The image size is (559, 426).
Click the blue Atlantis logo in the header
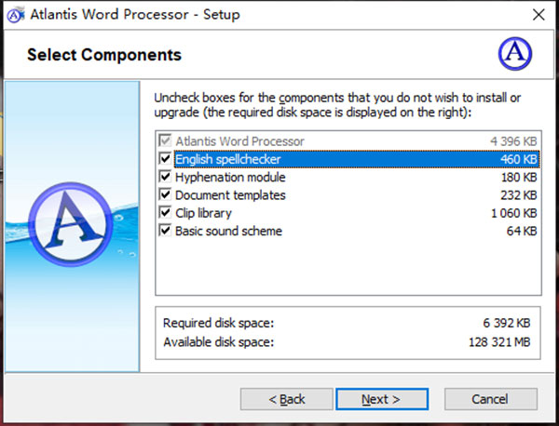[515, 54]
